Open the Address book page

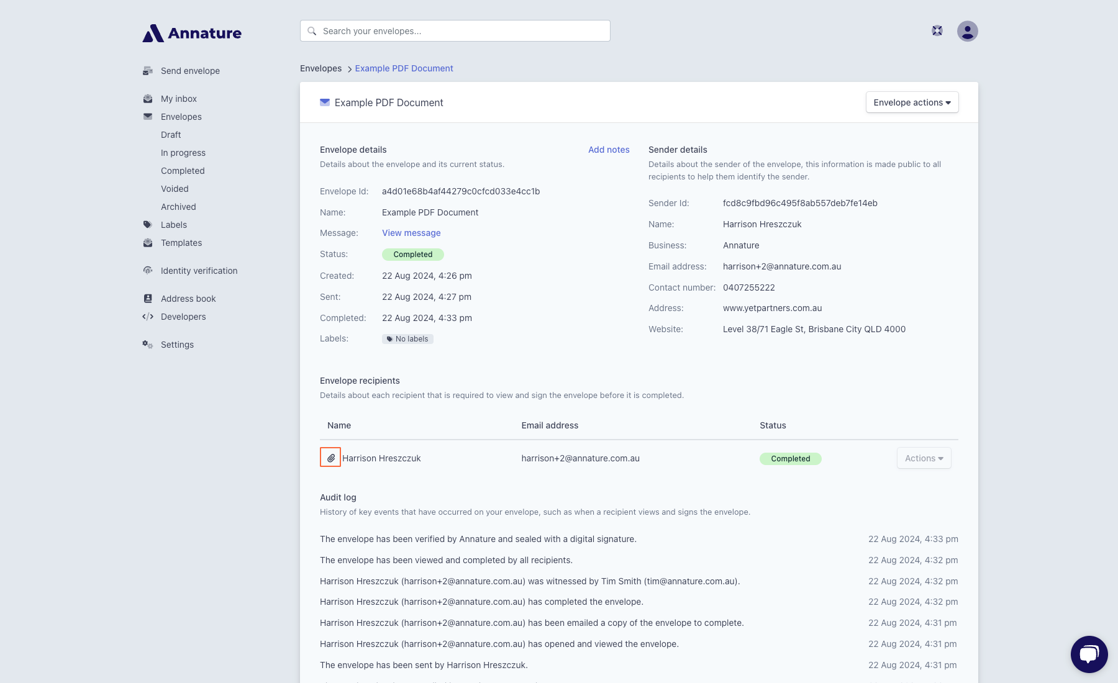(188, 299)
